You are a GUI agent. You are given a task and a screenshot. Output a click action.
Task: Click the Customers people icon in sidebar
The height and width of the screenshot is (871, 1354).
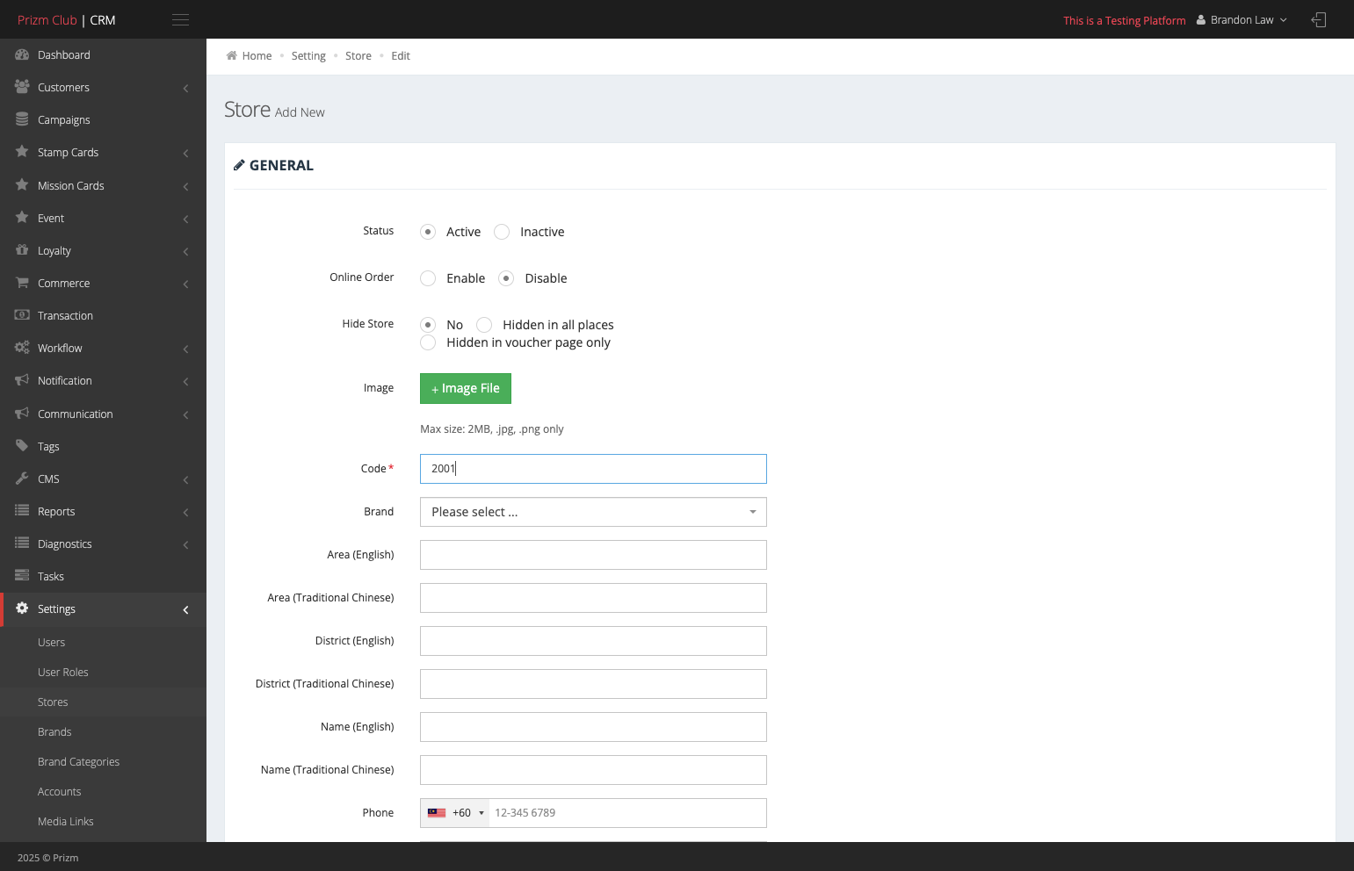pyautogui.click(x=22, y=87)
